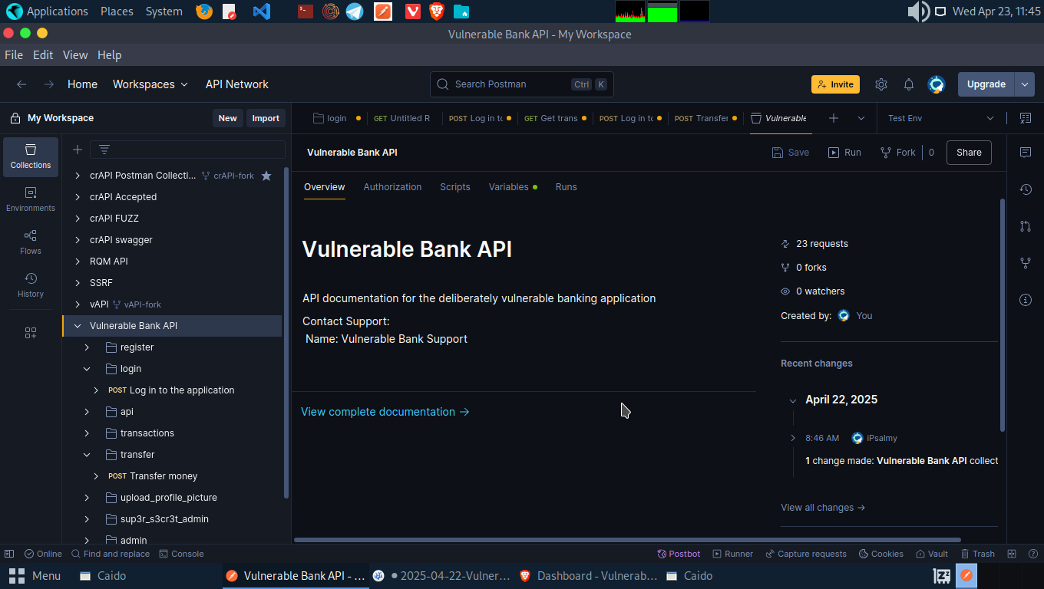This screenshot has width=1044, height=589.
Task: Select the GET Untitled Request tab
Action: 401,118
